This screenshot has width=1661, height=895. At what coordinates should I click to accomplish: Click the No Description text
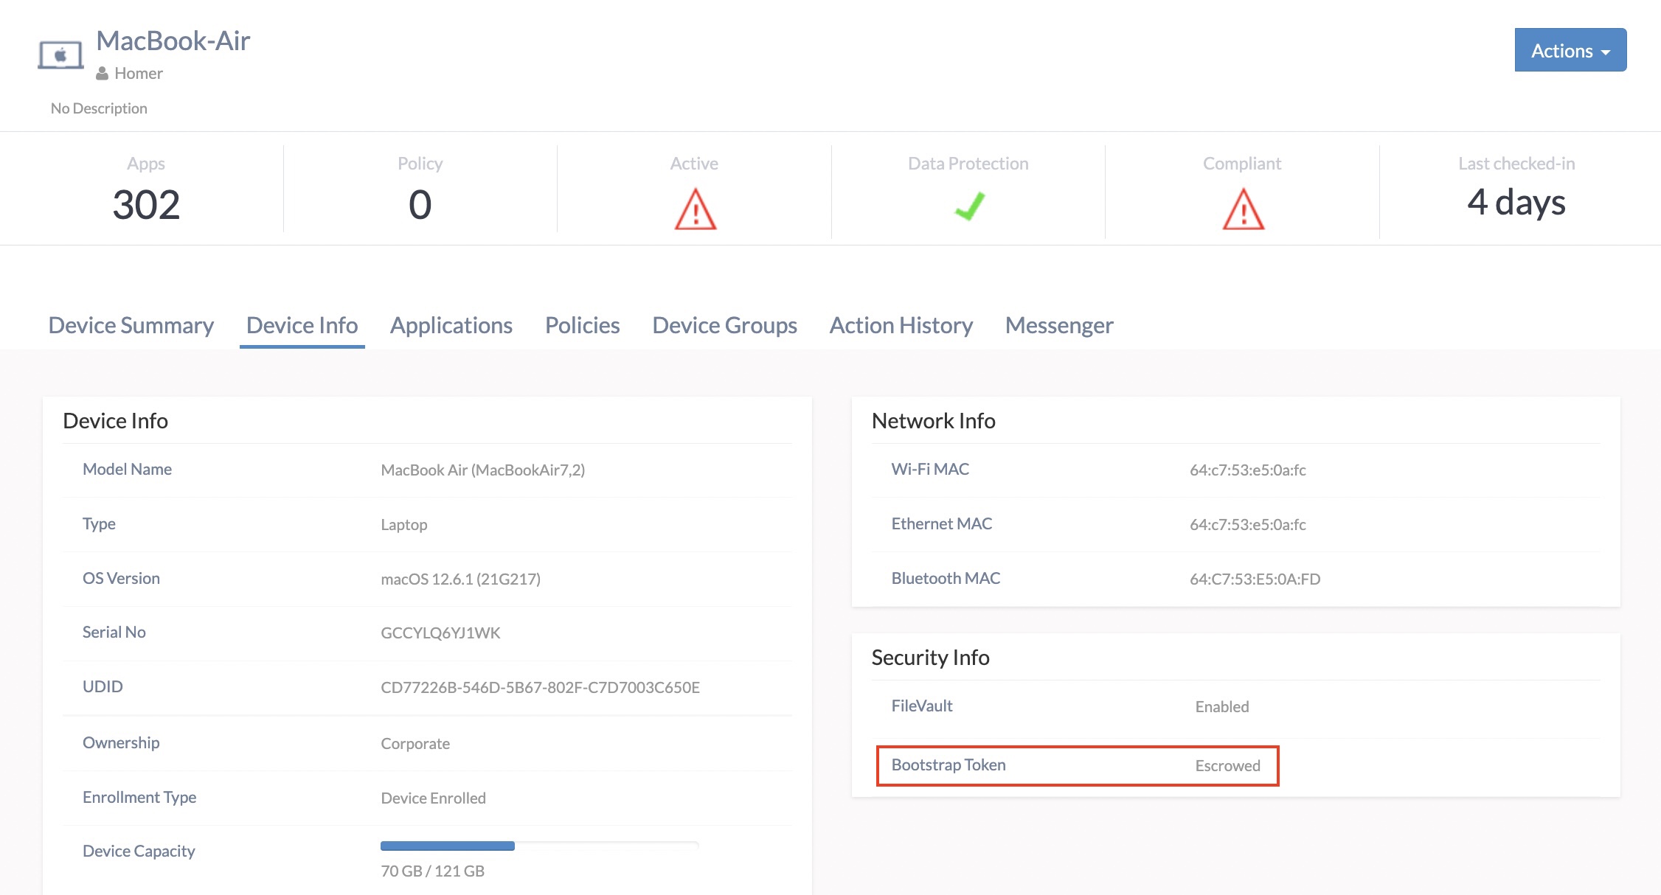pyautogui.click(x=99, y=108)
